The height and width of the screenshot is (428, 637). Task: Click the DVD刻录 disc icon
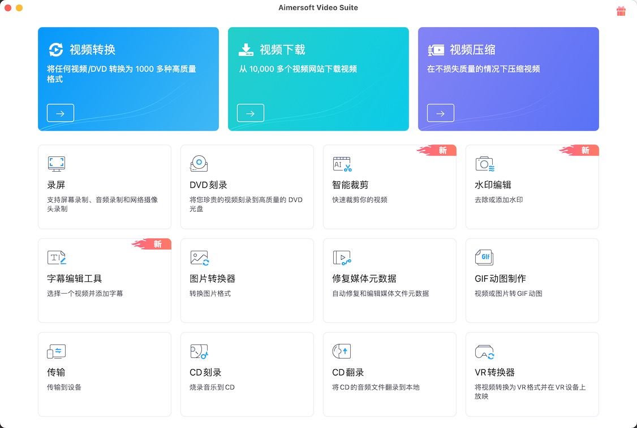[199, 163]
